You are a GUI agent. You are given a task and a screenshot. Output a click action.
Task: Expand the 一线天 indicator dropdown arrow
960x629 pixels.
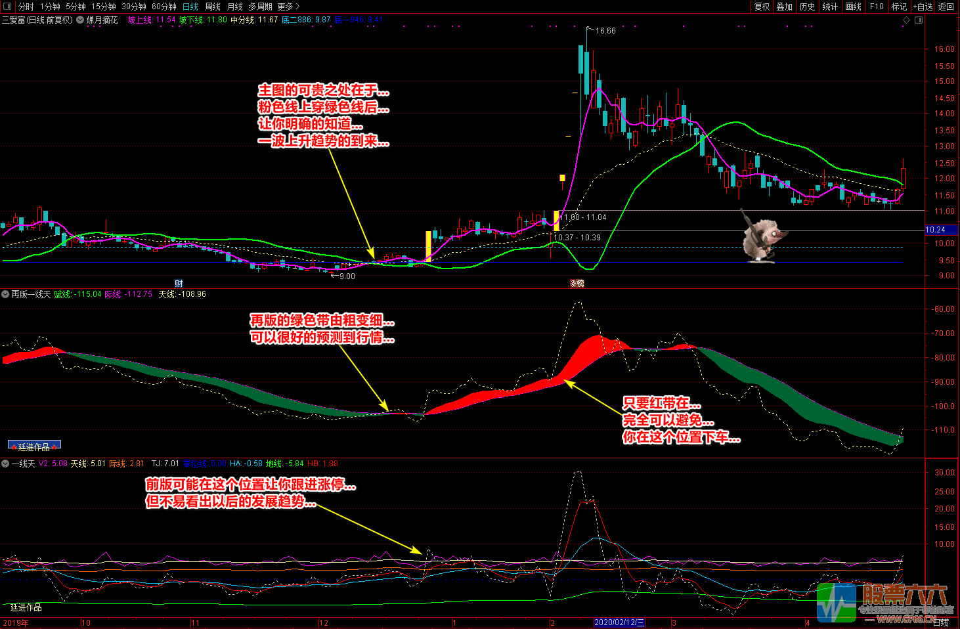[x=6, y=464]
